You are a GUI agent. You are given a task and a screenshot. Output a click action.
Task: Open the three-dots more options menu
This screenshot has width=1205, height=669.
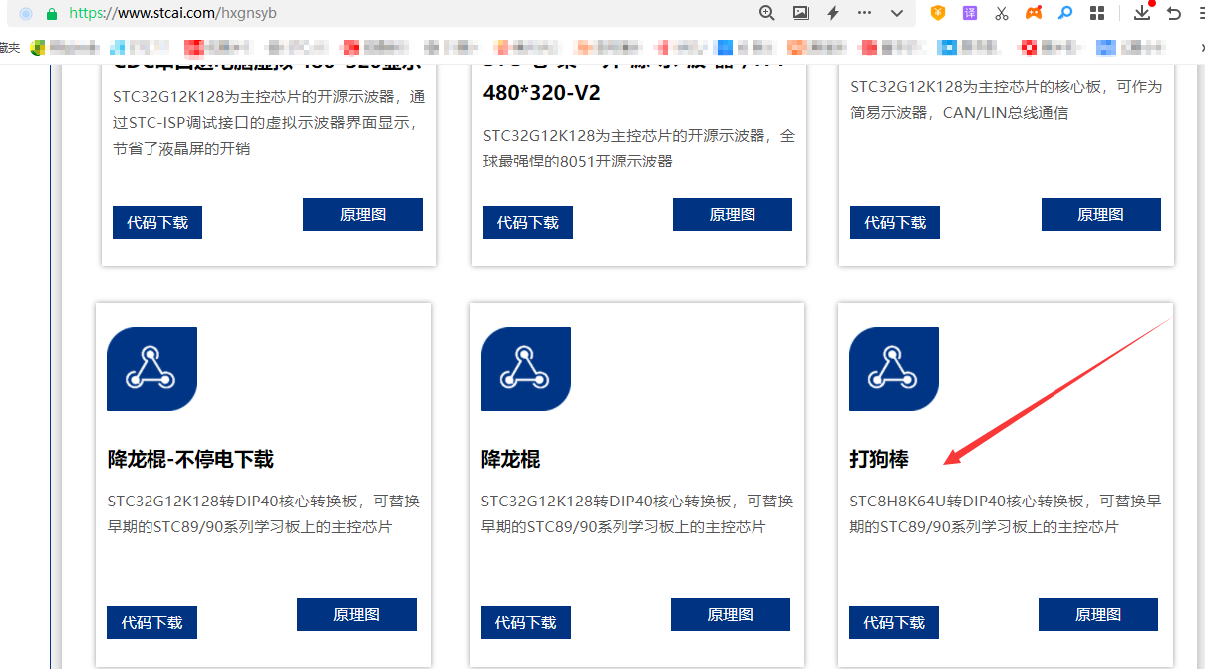coord(864,13)
